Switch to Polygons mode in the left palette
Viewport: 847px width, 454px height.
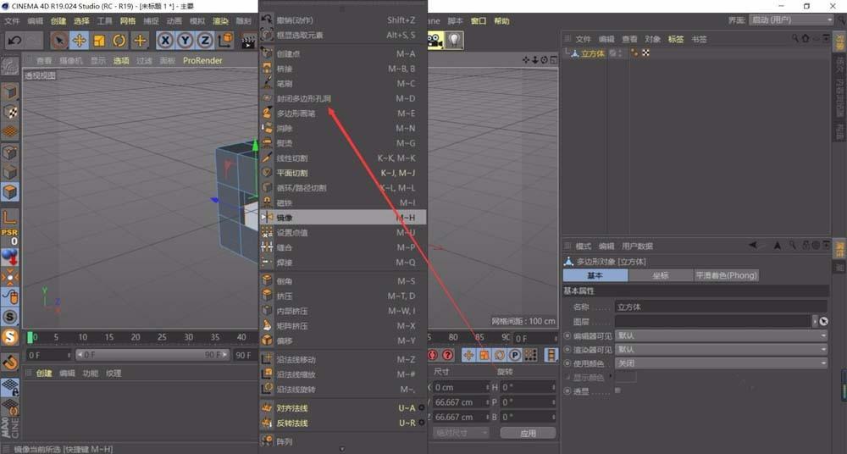tap(10, 192)
